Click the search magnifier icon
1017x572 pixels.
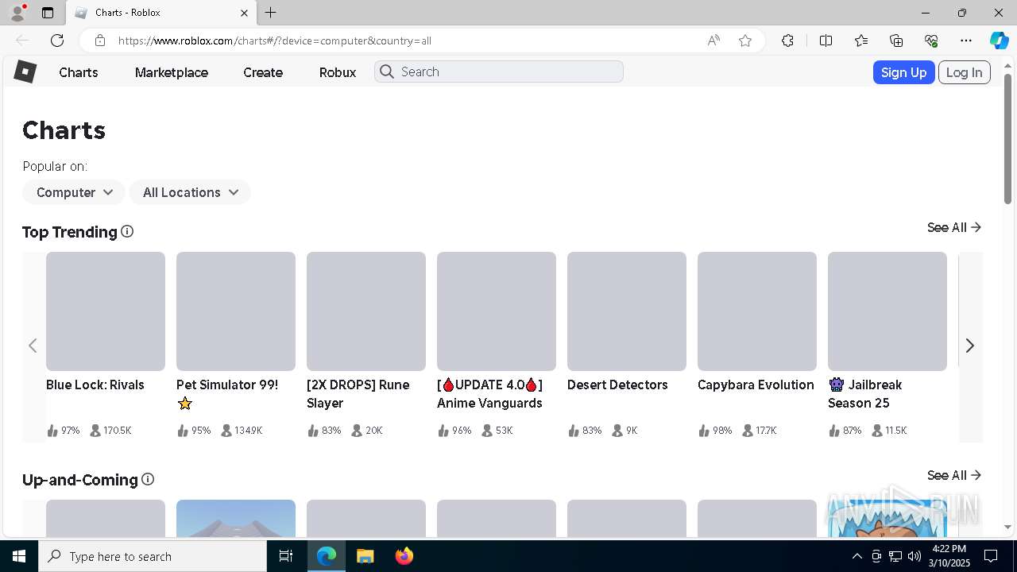click(387, 71)
